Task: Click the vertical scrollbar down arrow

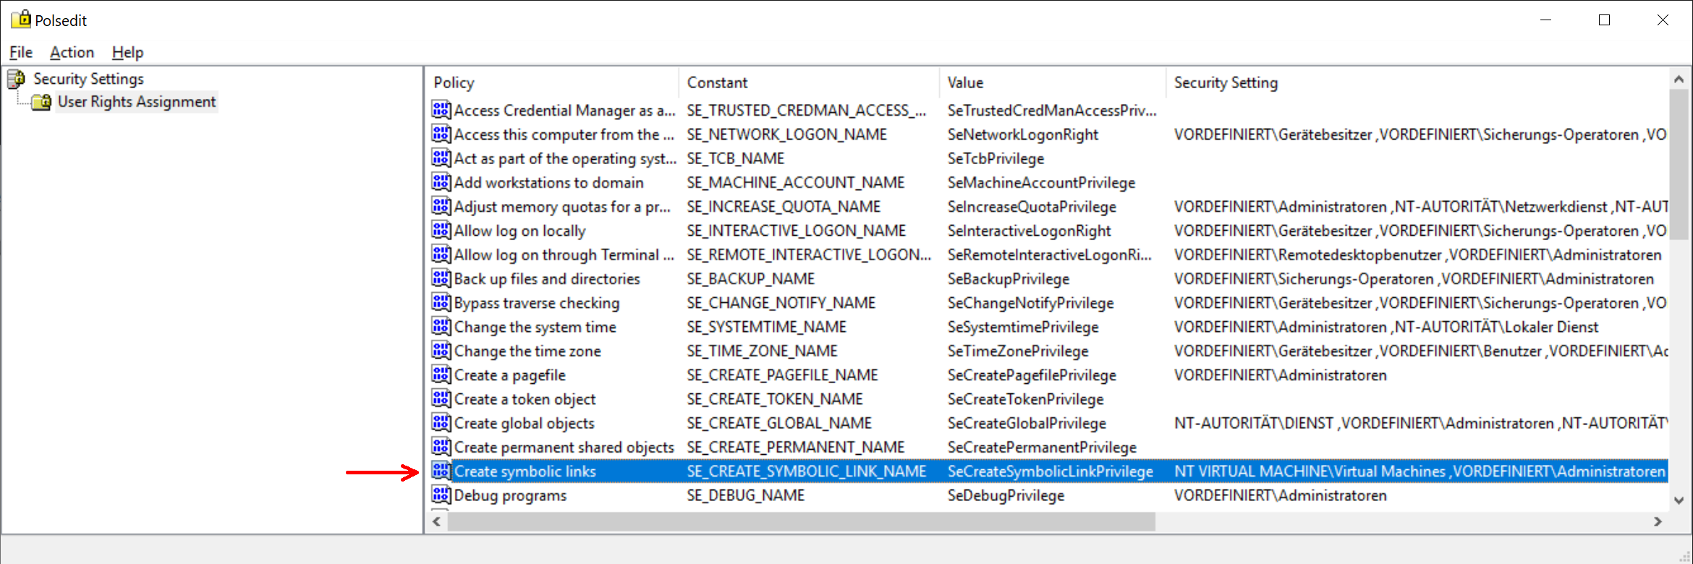Action: point(1679,500)
